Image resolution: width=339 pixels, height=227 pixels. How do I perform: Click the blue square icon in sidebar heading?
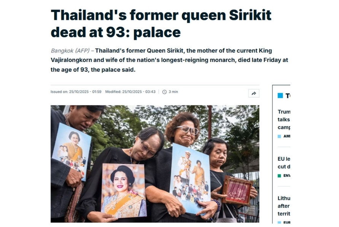point(280,96)
